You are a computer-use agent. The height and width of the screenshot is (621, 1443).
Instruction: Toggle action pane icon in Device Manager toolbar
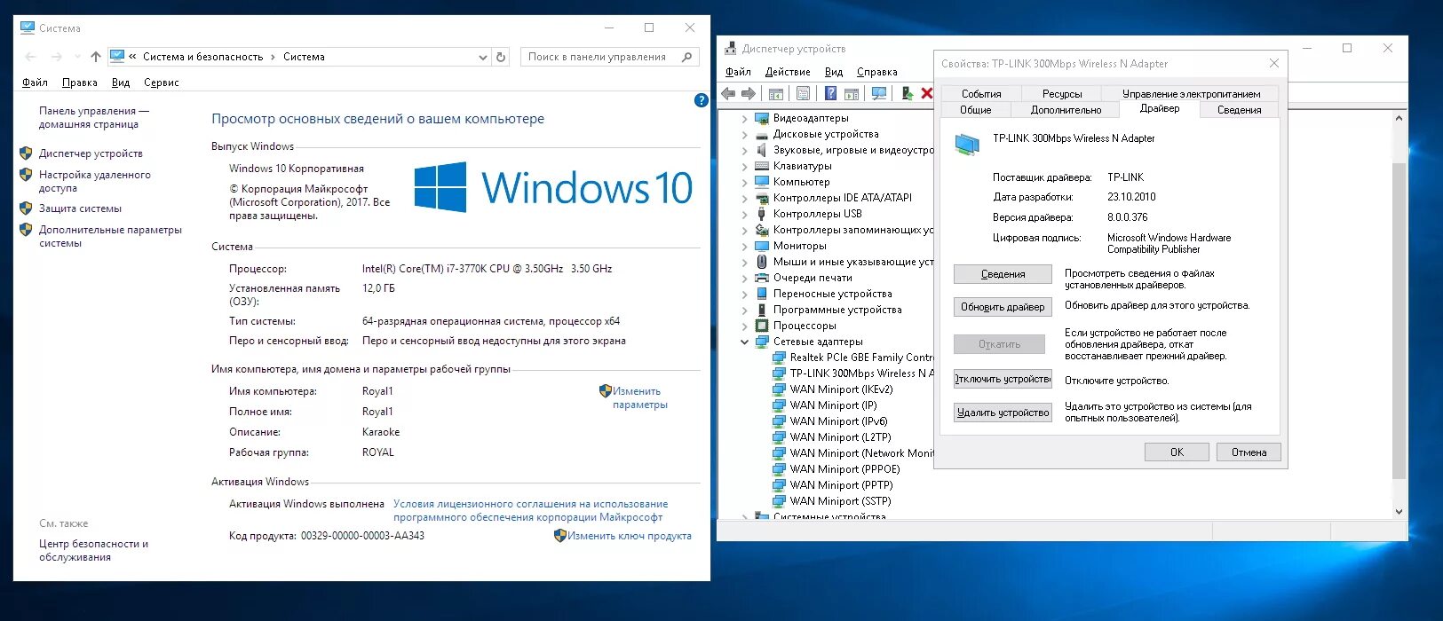(x=852, y=93)
